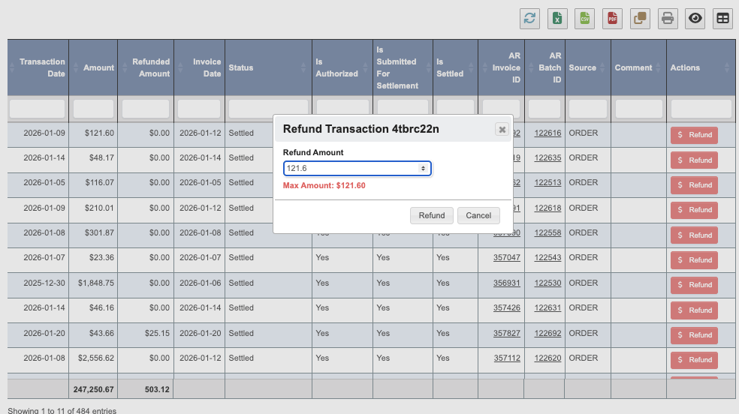This screenshot has width=739, height=414.
Task: Open table layout grid icon
Action: [722, 19]
